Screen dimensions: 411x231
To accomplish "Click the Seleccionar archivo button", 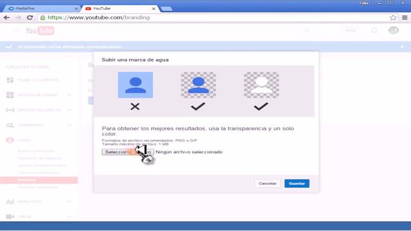I will [128, 152].
